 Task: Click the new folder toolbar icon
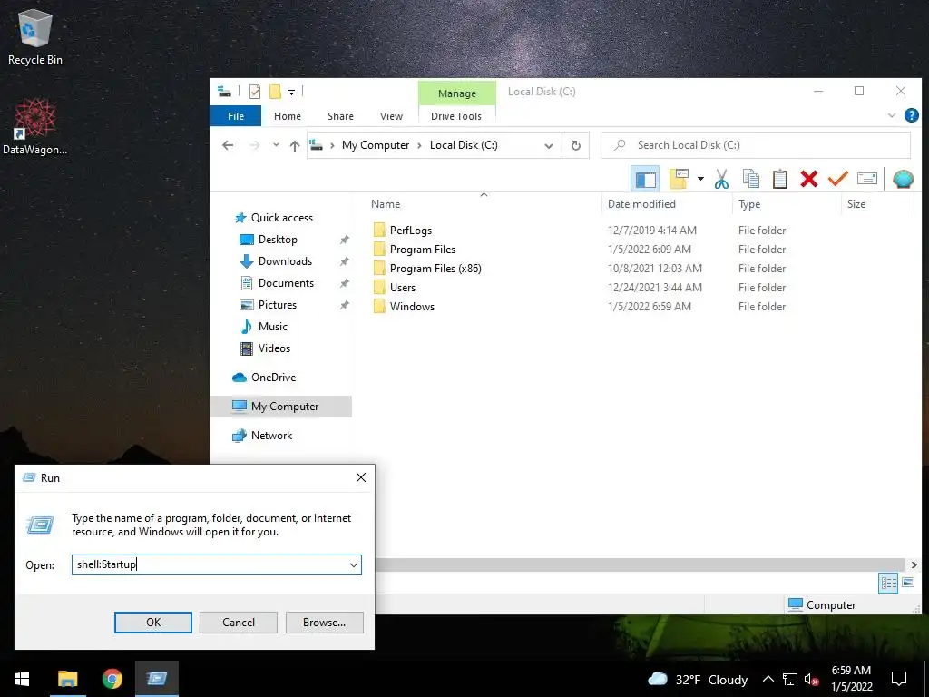pos(679,179)
